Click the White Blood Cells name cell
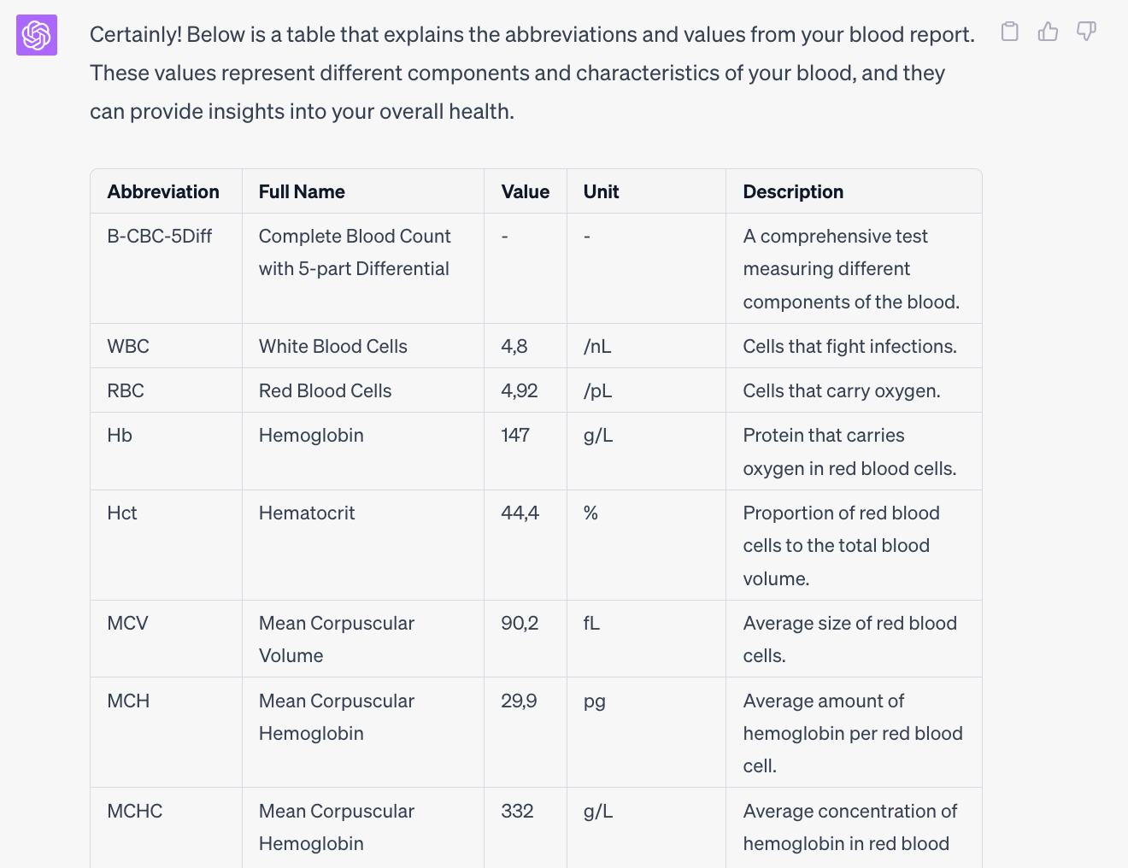This screenshot has width=1128, height=868. pos(333,346)
